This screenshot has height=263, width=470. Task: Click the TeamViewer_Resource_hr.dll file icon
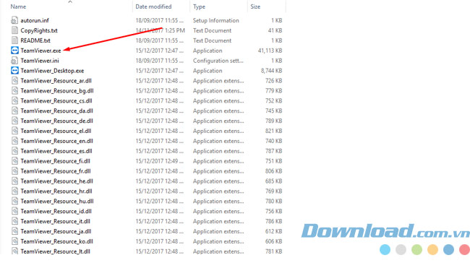[x=14, y=191]
